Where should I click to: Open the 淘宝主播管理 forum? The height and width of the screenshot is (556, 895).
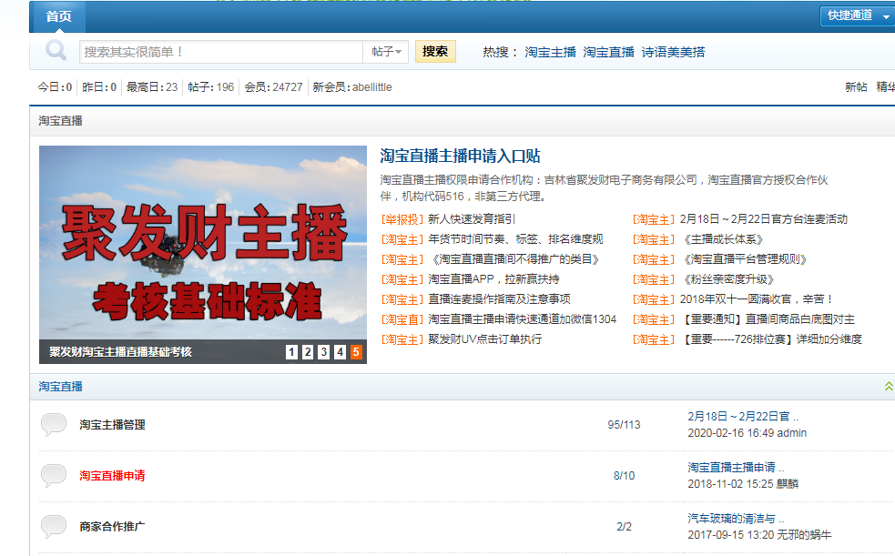[113, 425]
